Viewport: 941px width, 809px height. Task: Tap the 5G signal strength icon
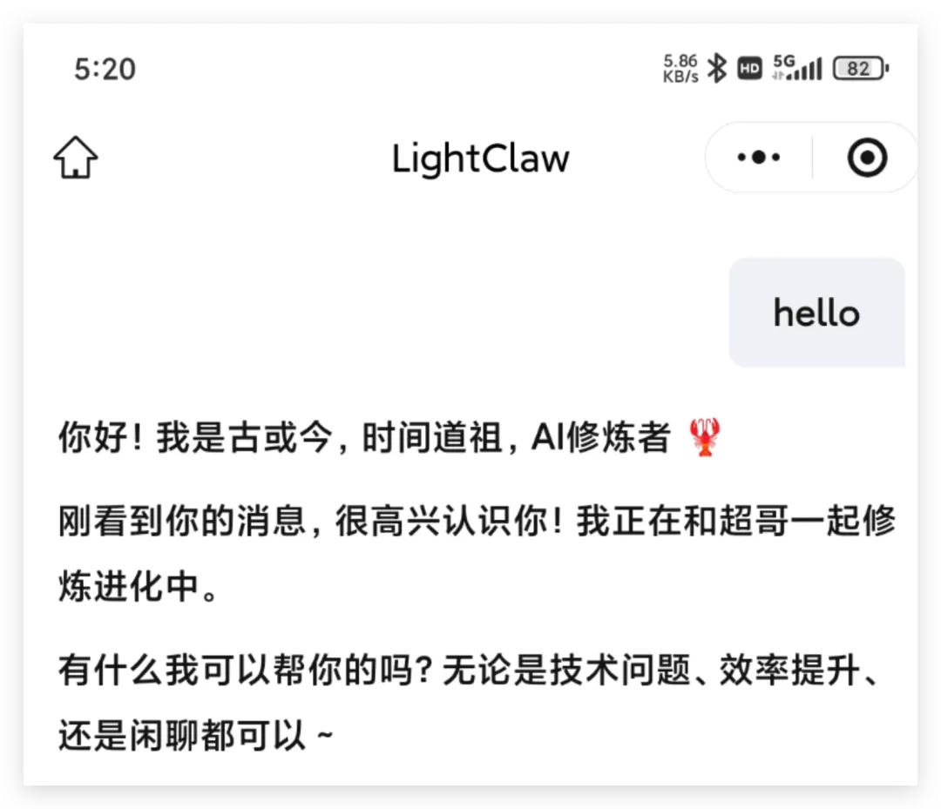[797, 68]
